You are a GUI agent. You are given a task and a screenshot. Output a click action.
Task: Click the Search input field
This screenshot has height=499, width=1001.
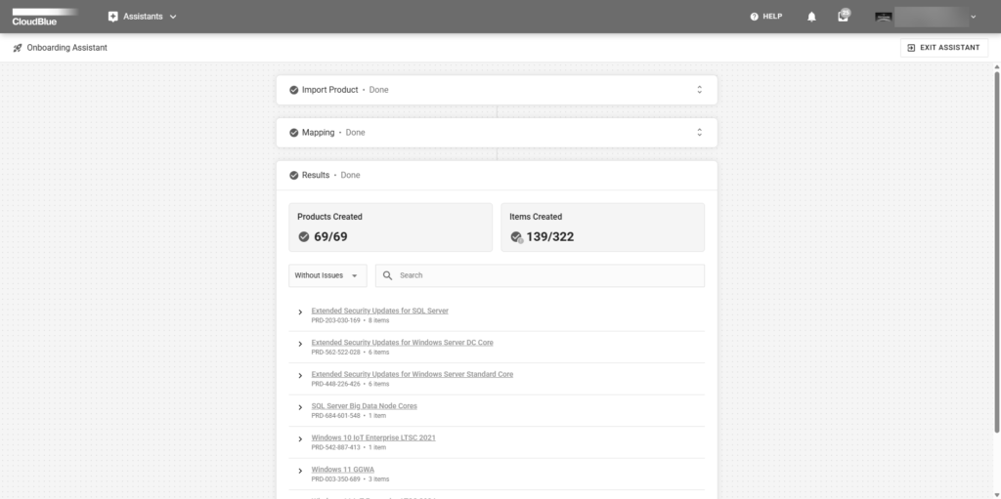(540, 275)
